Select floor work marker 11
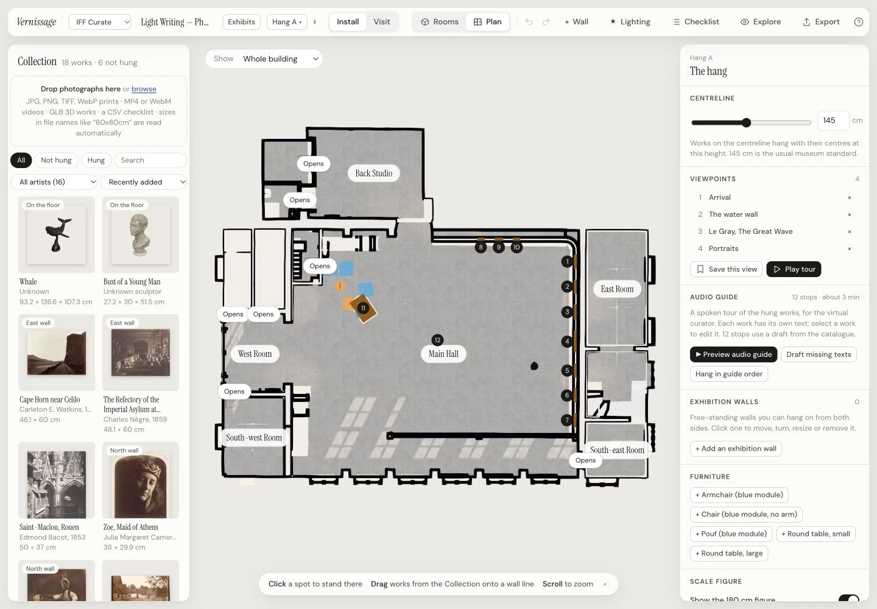The width and height of the screenshot is (877, 609). 363,308
